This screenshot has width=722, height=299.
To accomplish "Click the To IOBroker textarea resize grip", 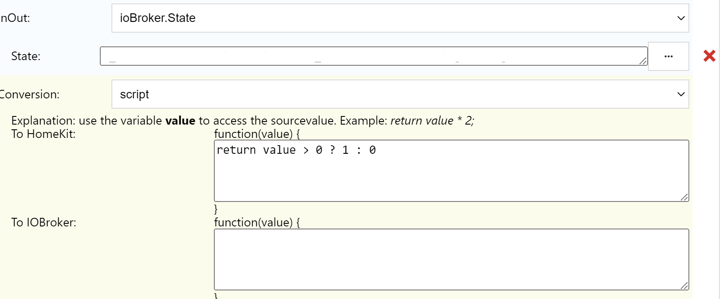I will click(684, 286).
